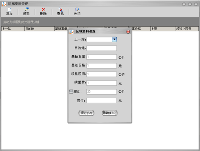Save with the 保存(F2) button
This screenshot has height=151, width=200.
tap(86, 113)
